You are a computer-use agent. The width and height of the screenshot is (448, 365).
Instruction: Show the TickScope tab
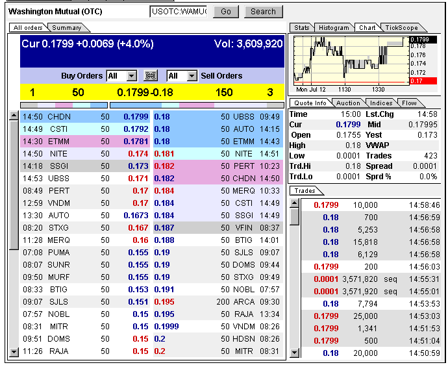click(401, 28)
